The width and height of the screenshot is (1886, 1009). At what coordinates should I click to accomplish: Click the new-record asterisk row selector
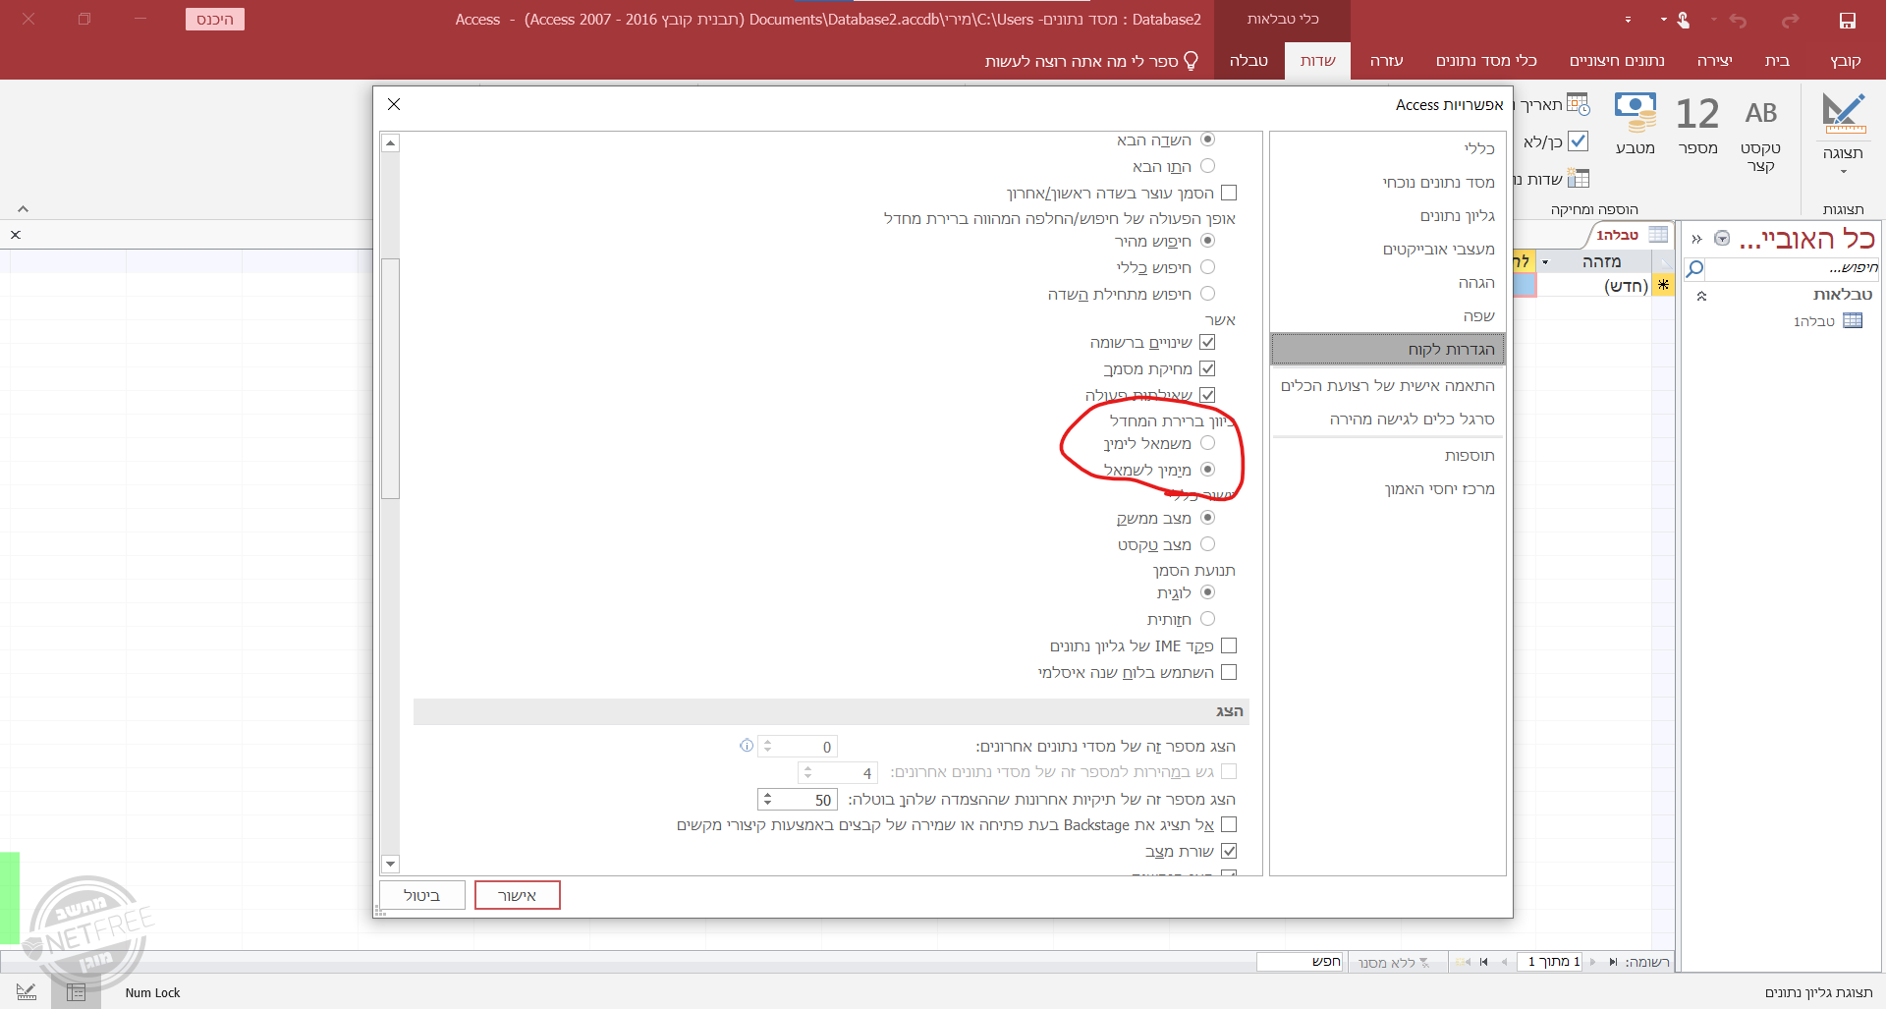(x=1663, y=285)
